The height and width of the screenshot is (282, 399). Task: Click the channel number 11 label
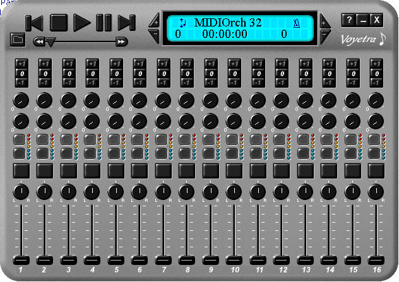pyautogui.click(x=259, y=270)
